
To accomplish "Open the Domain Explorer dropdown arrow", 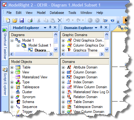I will 96,28.
